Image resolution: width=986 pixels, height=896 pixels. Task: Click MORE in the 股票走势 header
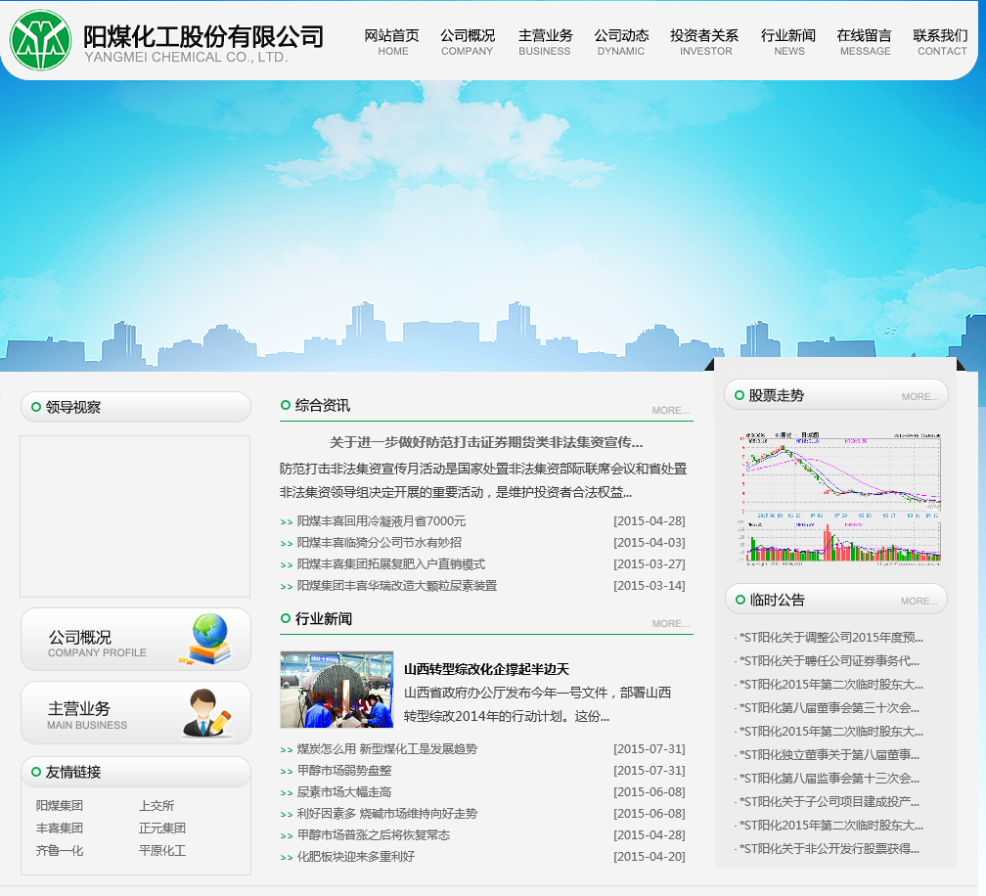(x=919, y=397)
